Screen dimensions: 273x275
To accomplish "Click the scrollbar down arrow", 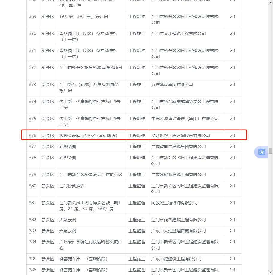I will [270, 272].
